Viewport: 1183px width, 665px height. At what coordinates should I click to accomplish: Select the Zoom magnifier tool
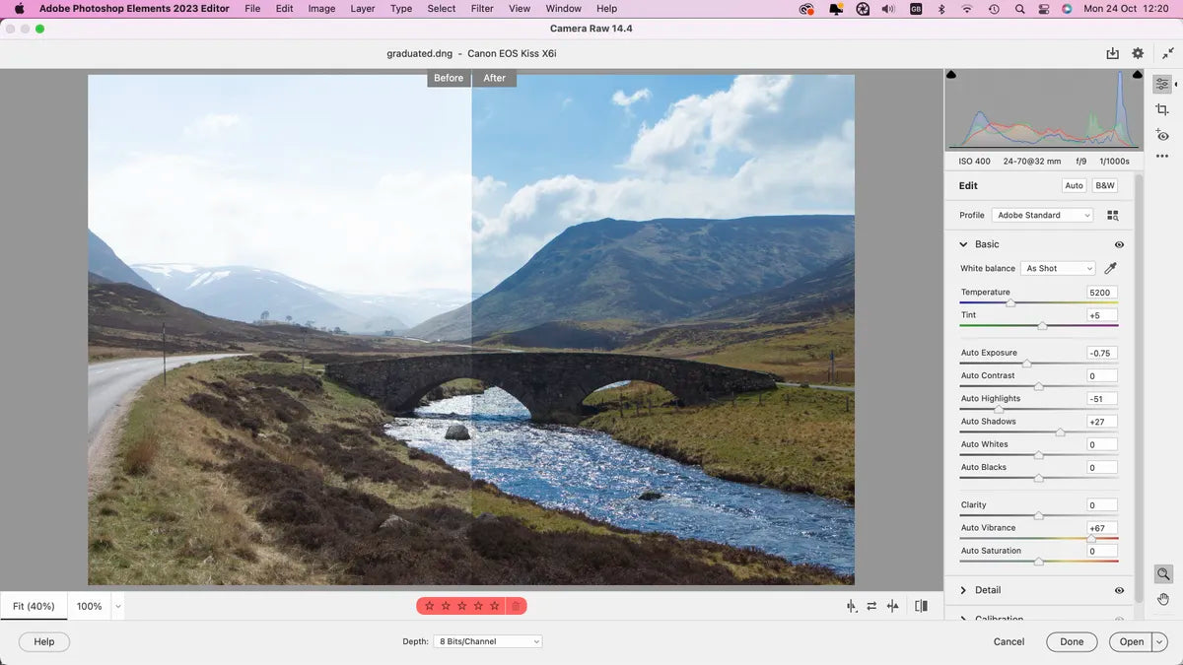1163,574
